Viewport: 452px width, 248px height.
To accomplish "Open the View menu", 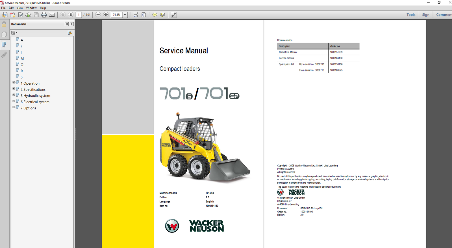I will point(20,8).
